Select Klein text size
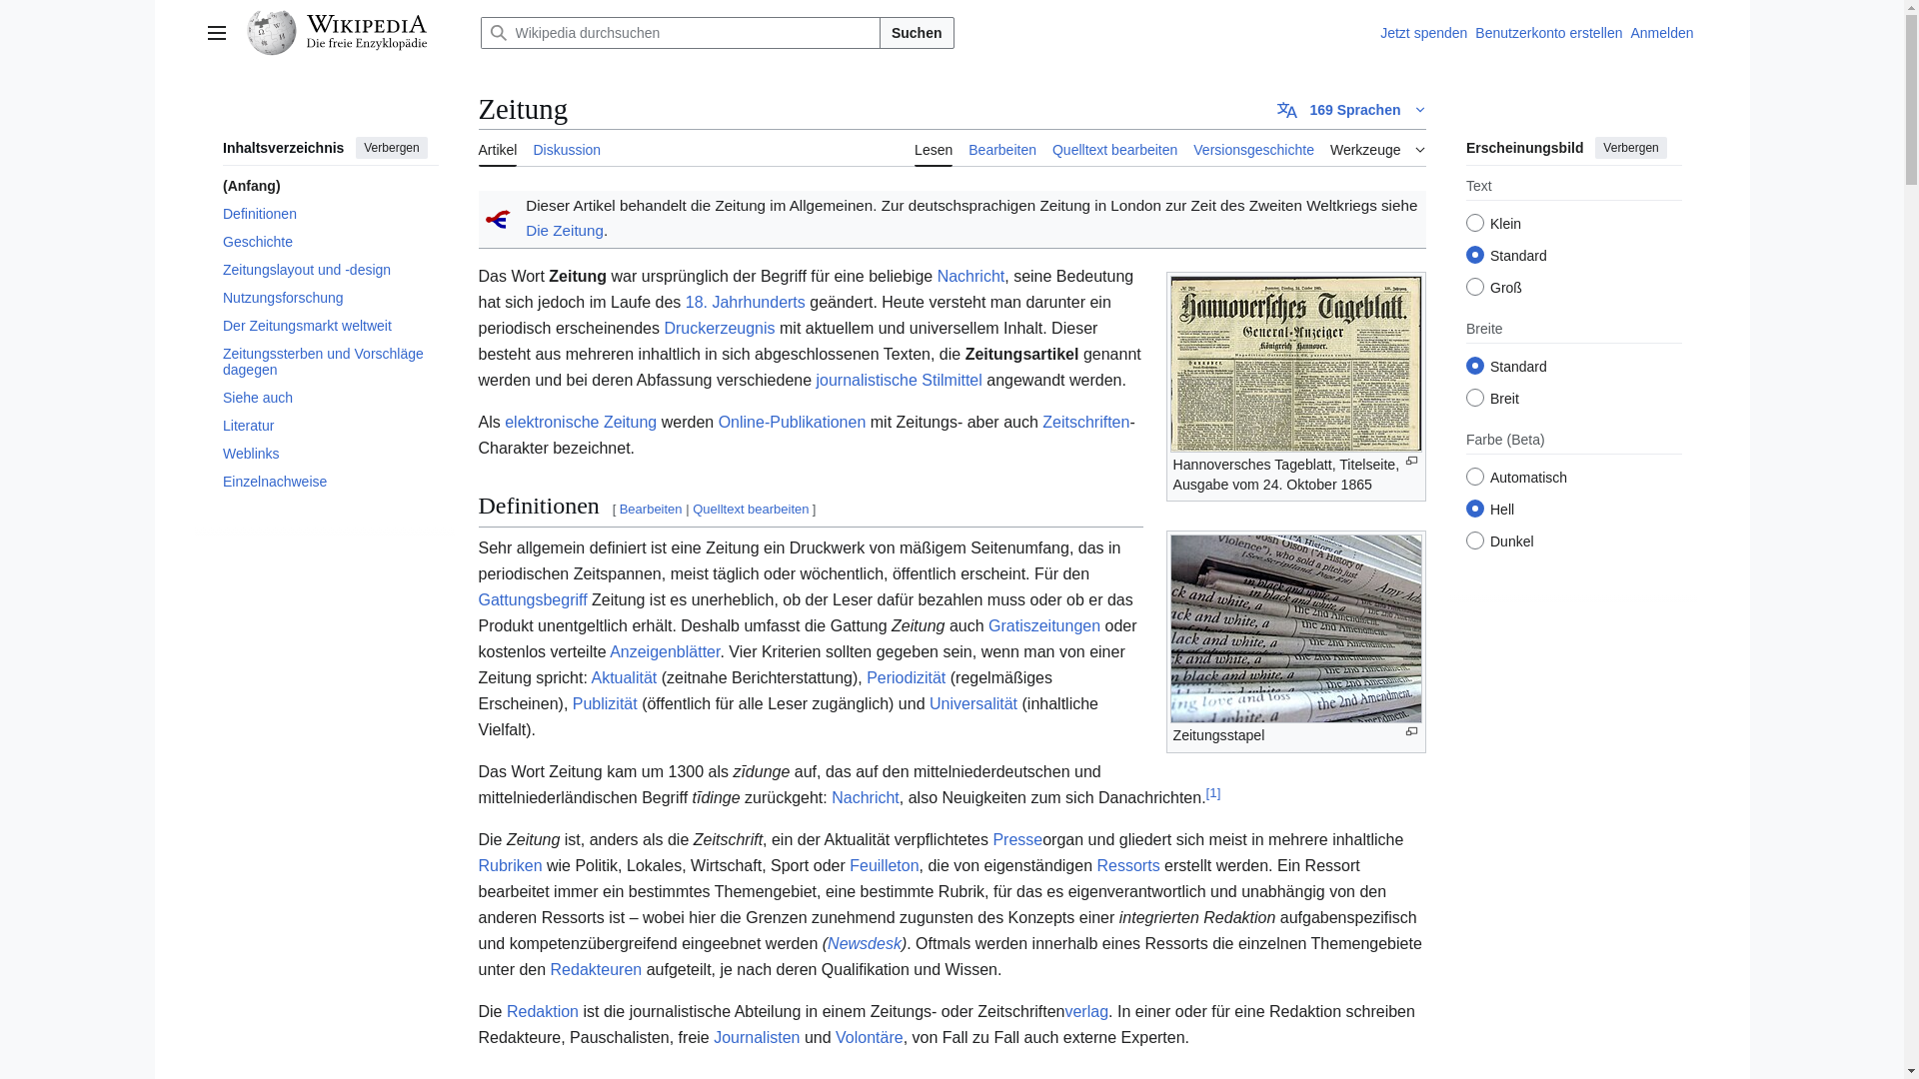Image resolution: width=1919 pixels, height=1079 pixels. (x=1475, y=223)
